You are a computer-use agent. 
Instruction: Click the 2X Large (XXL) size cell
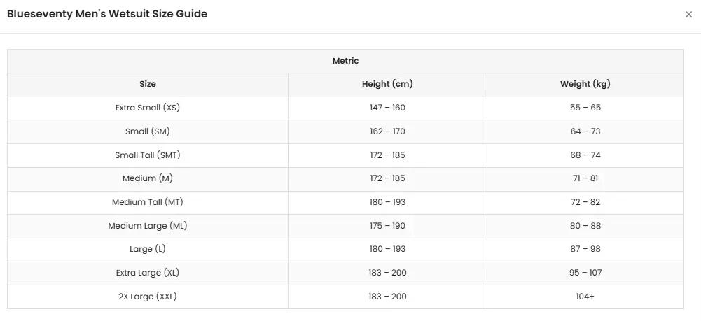click(148, 297)
